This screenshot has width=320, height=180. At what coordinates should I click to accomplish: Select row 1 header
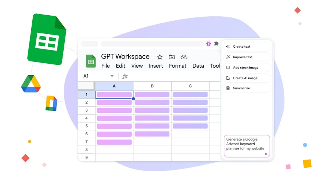tap(87, 95)
